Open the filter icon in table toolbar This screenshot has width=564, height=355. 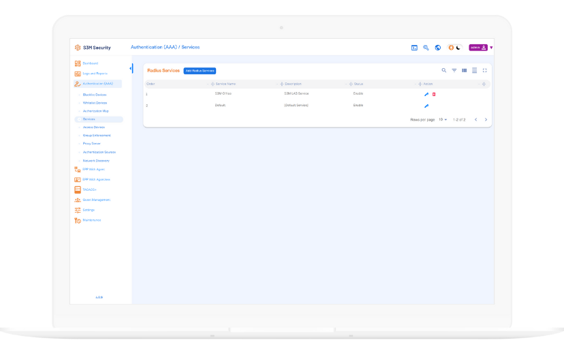pyautogui.click(x=454, y=70)
